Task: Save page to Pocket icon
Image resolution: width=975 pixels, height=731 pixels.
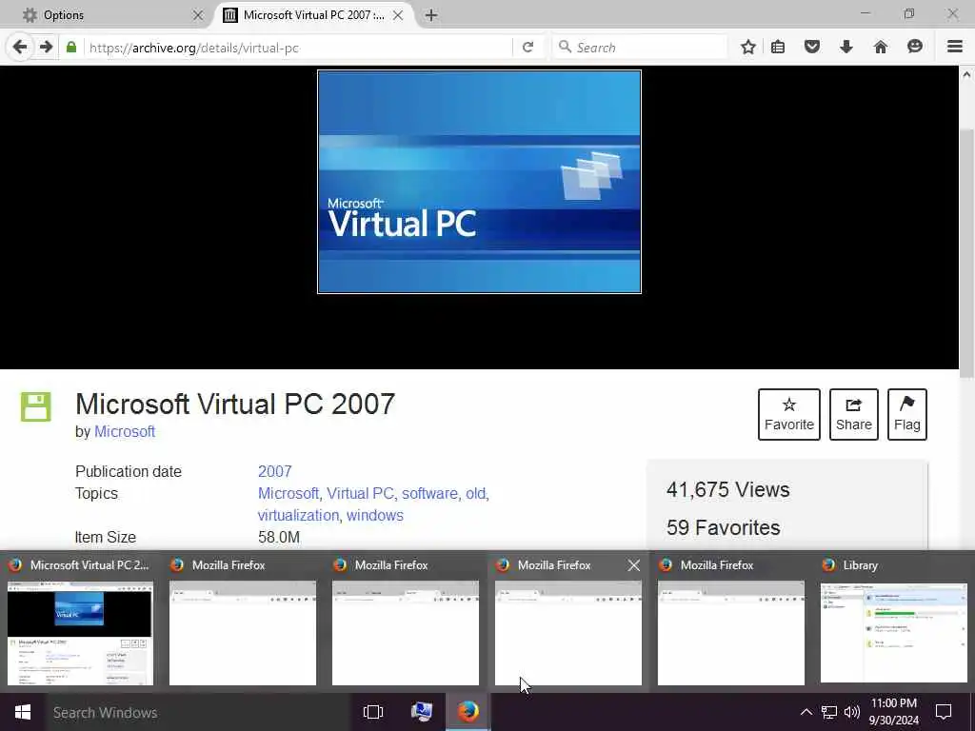Action: (812, 48)
